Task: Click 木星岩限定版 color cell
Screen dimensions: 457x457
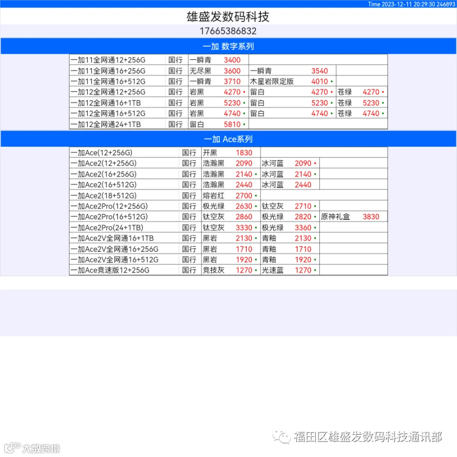Action: point(272,81)
